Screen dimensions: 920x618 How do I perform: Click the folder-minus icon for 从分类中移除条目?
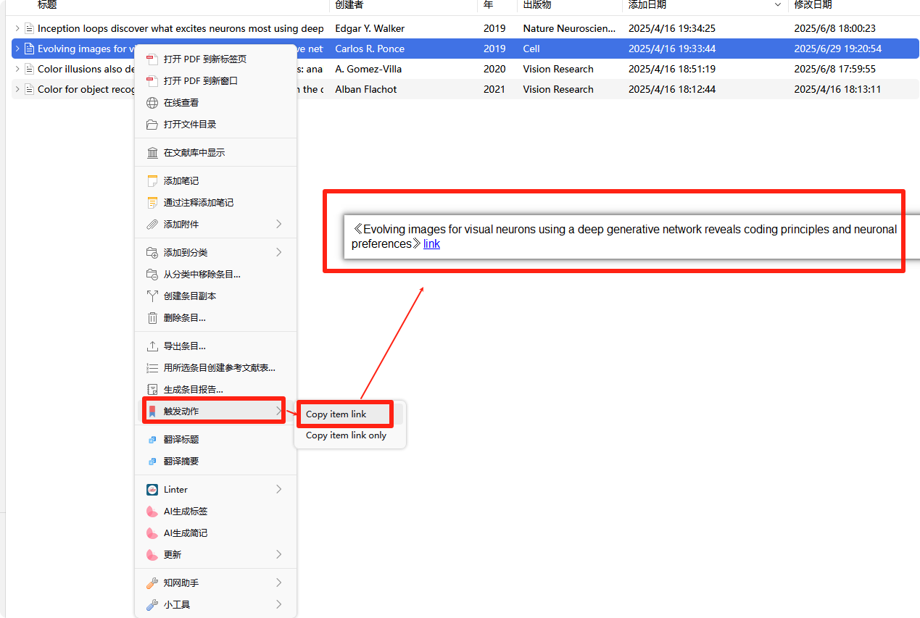coord(152,275)
